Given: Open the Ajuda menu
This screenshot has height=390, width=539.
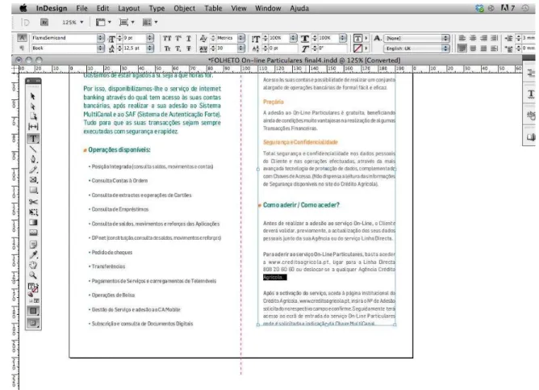Looking at the screenshot, I should pos(299,8).
